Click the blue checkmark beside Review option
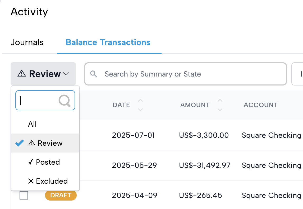Screen dimensions: 303x209 click(x=19, y=143)
